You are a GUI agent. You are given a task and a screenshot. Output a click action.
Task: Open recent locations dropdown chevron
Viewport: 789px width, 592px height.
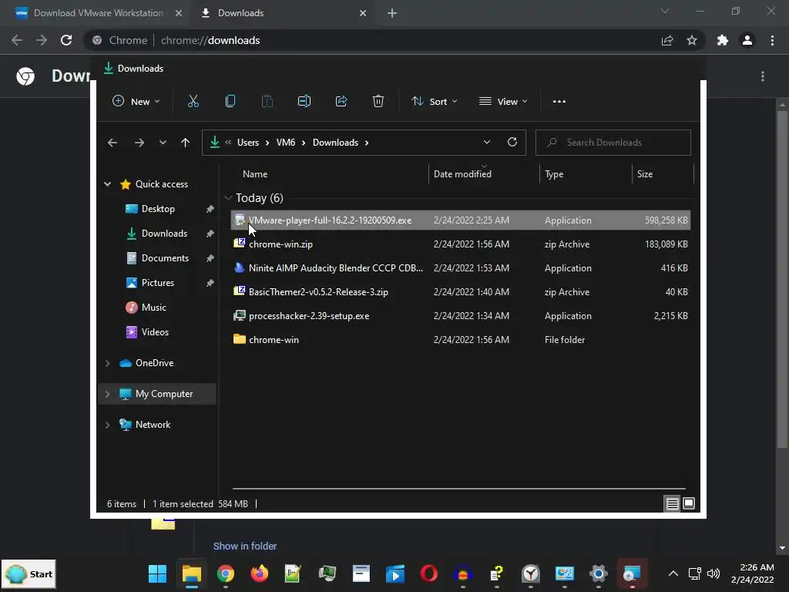point(163,143)
